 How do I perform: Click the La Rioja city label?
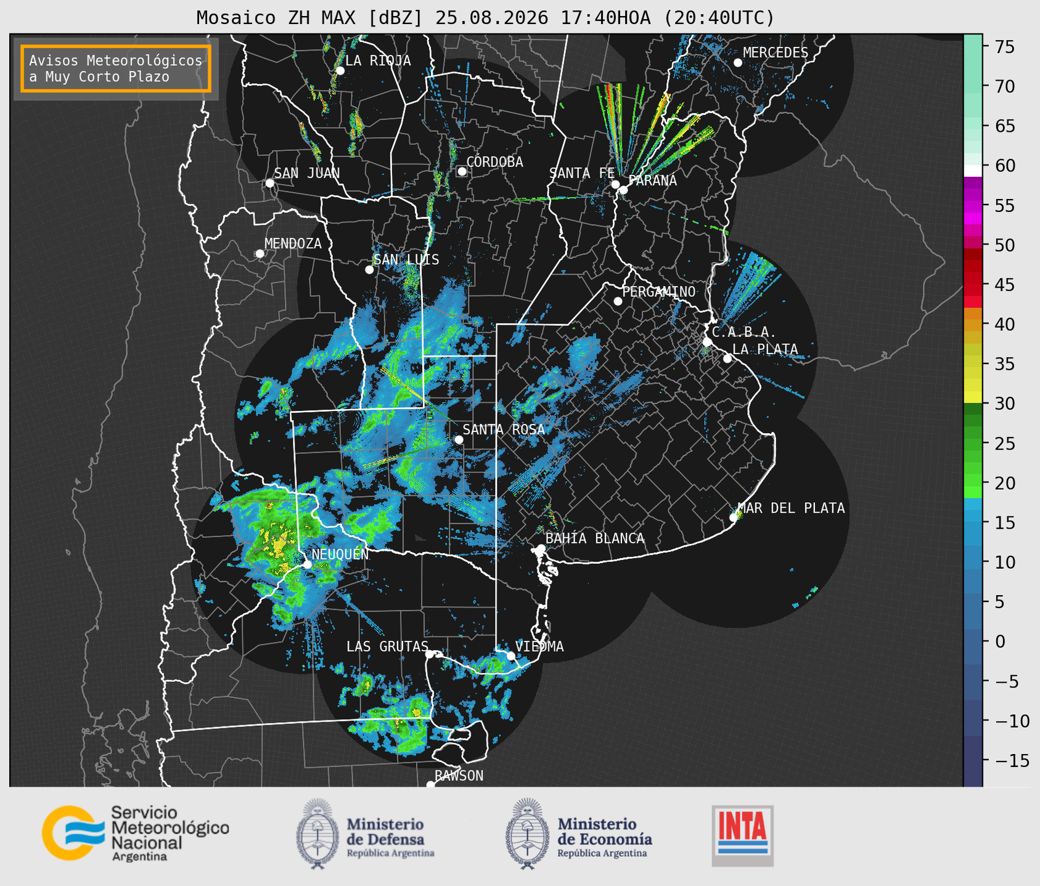pyautogui.click(x=378, y=60)
